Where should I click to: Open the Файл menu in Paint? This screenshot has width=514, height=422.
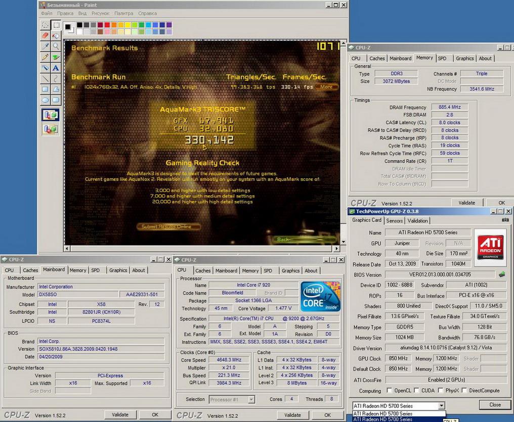click(x=47, y=14)
